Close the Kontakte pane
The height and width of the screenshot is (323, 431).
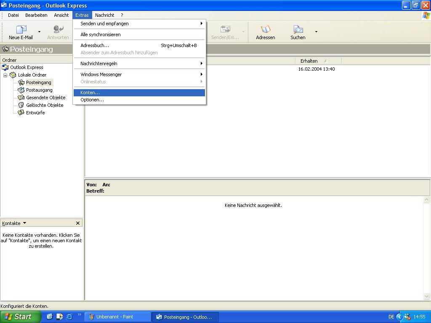(78, 223)
